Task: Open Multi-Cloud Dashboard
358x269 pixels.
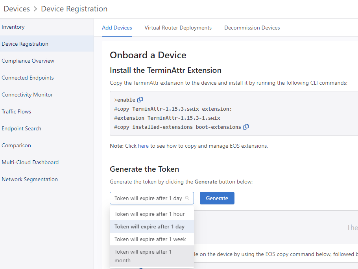Action: [30, 162]
